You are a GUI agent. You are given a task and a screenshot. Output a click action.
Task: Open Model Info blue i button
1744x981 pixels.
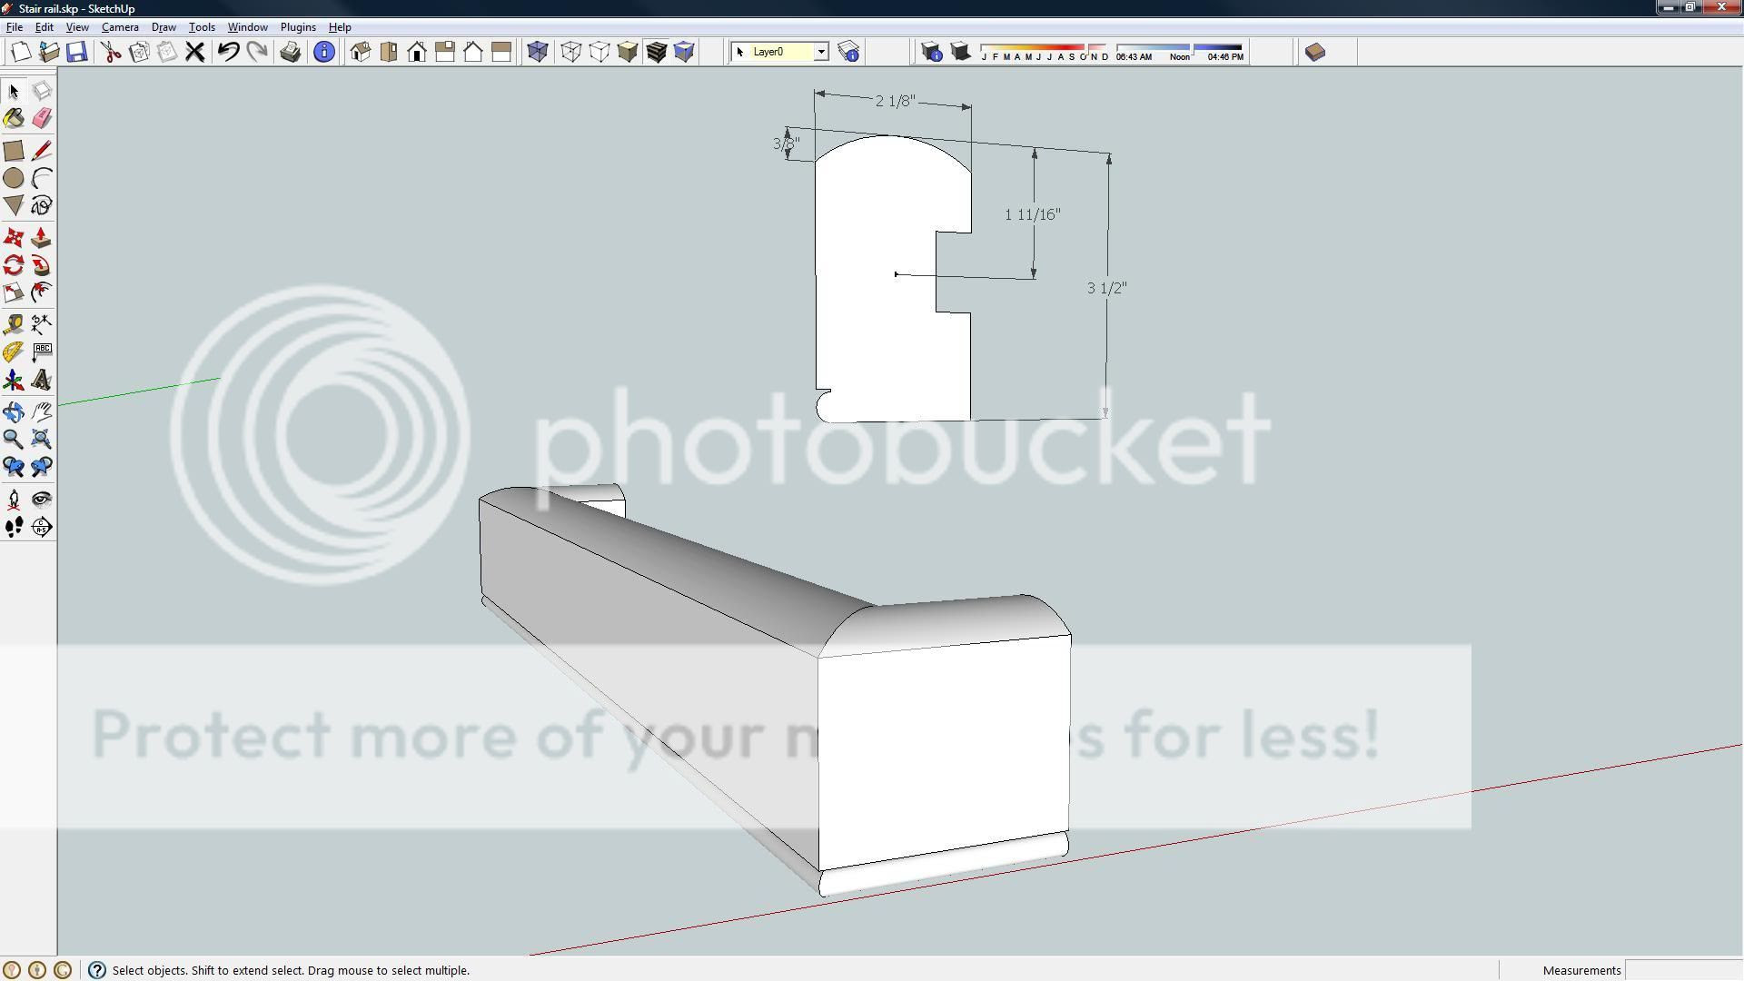tap(324, 52)
